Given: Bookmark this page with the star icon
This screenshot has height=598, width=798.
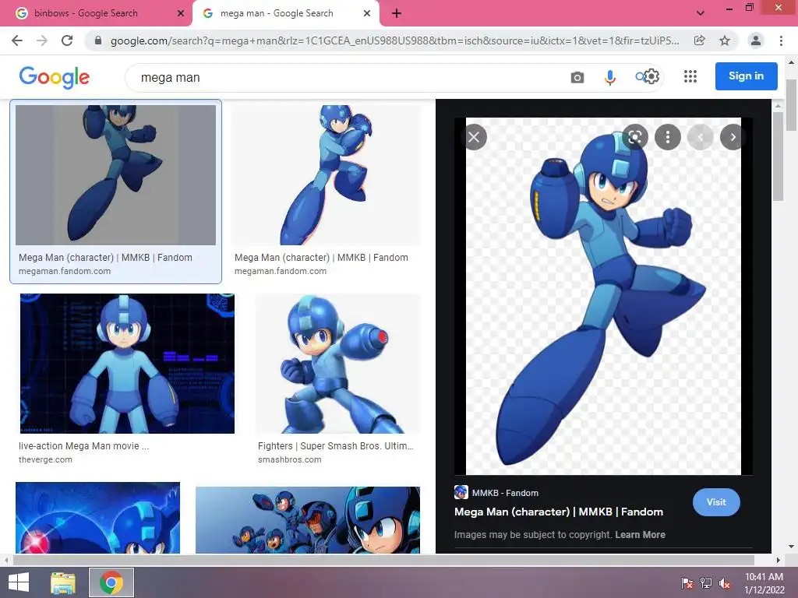Looking at the screenshot, I should tap(725, 40).
